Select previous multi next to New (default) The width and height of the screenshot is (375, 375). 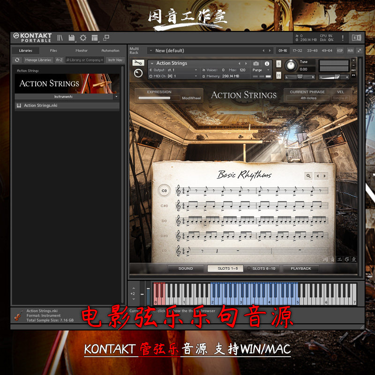pyautogui.click(x=263, y=51)
